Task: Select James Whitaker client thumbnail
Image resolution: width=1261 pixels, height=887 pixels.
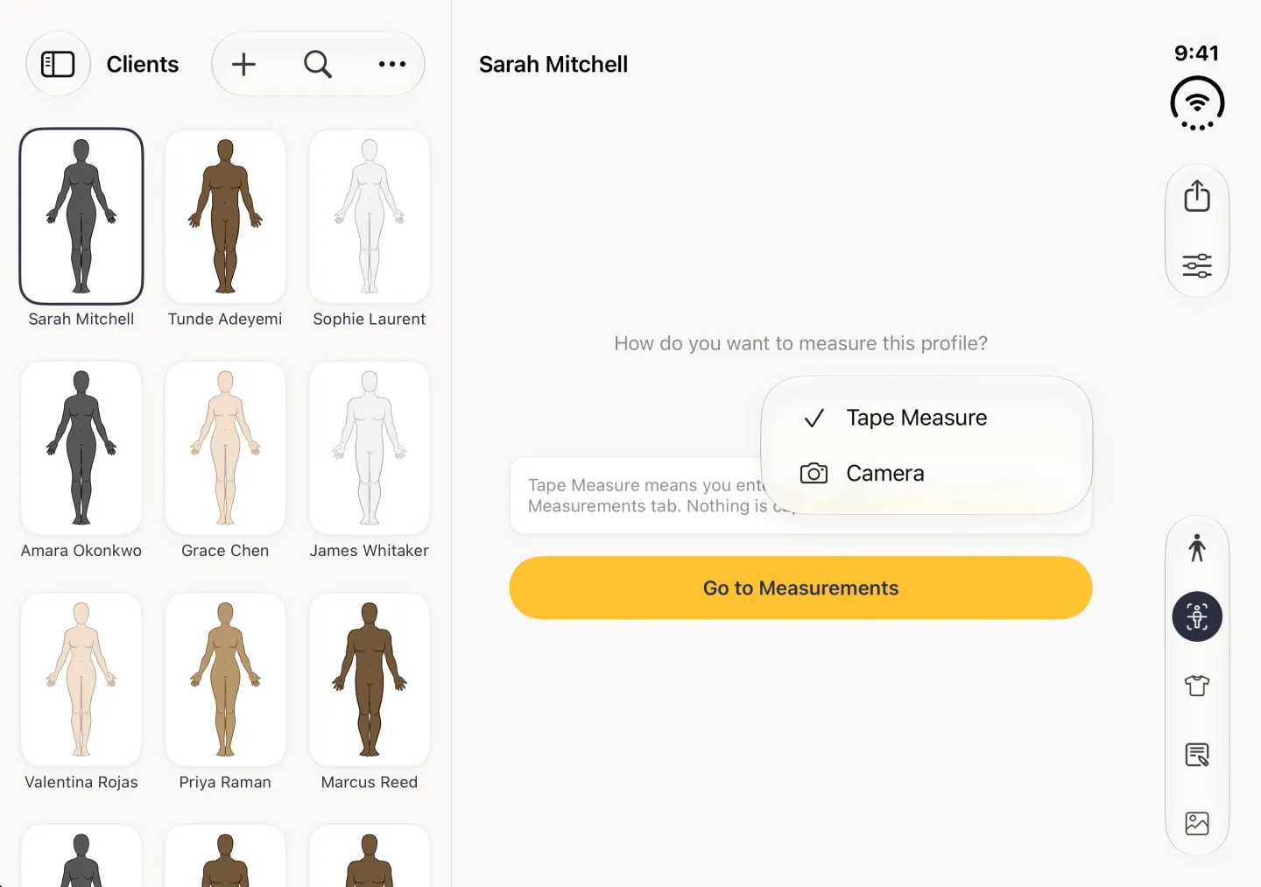Action: pyautogui.click(x=370, y=447)
